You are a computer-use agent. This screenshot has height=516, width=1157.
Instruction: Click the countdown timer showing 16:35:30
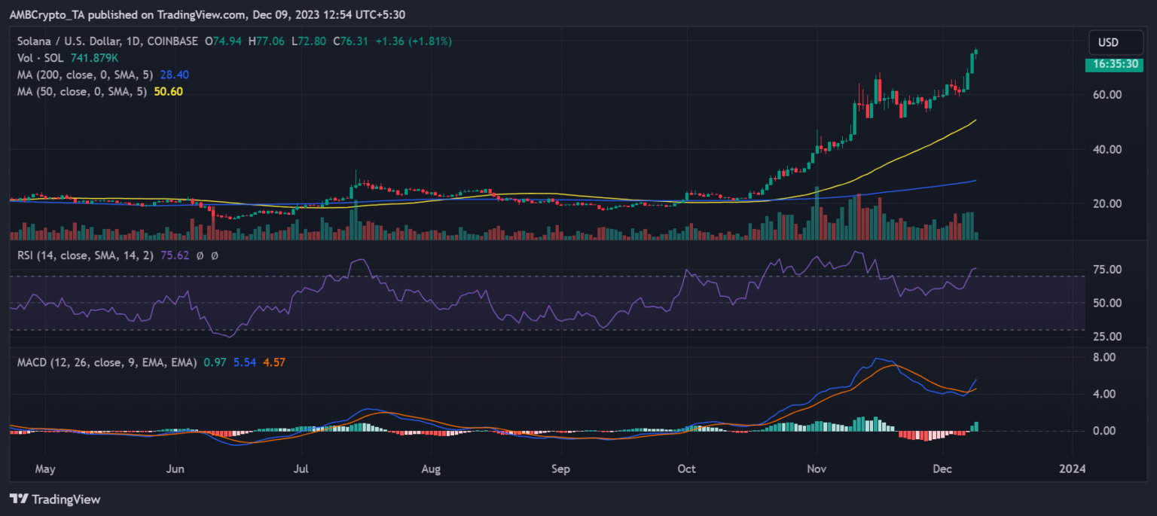1116,66
